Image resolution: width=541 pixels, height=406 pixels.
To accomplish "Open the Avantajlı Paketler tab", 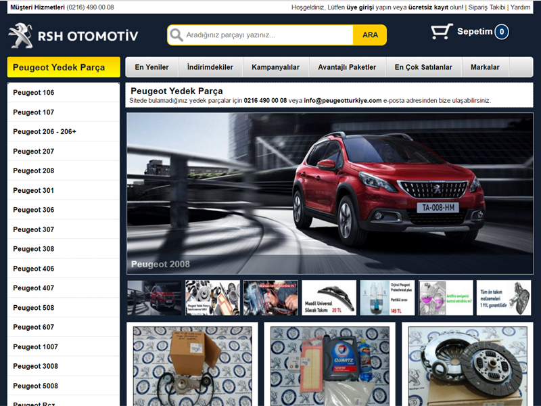I will pos(347,67).
